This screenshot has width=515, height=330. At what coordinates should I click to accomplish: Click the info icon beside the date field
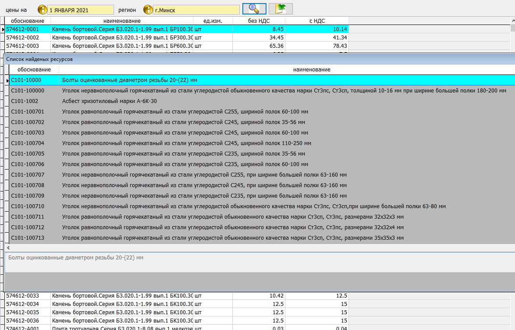tap(42, 10)
